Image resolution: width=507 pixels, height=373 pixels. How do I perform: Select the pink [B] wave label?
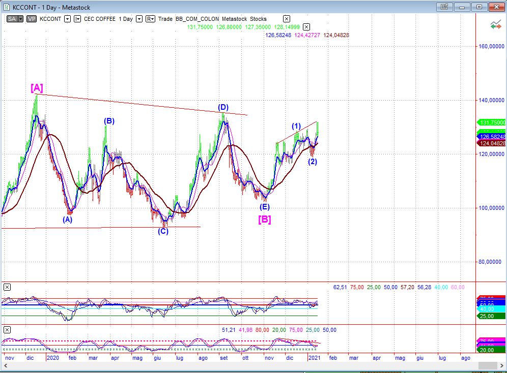(264, 220)
